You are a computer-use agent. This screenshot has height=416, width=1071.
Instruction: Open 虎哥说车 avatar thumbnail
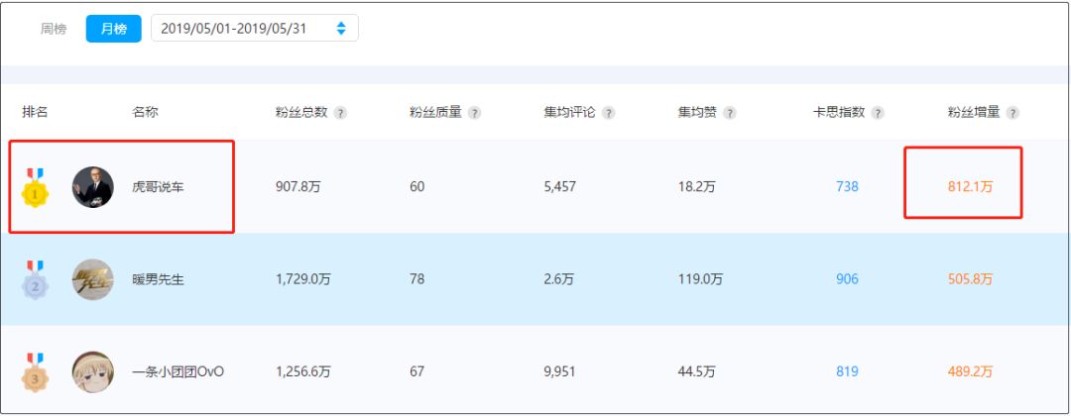93,187
